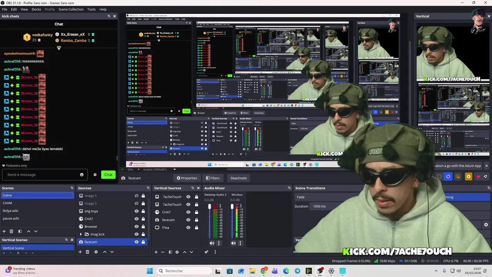Open the Scene Collection menu
The image size is (492, 277).
click(x=71, y=9)
